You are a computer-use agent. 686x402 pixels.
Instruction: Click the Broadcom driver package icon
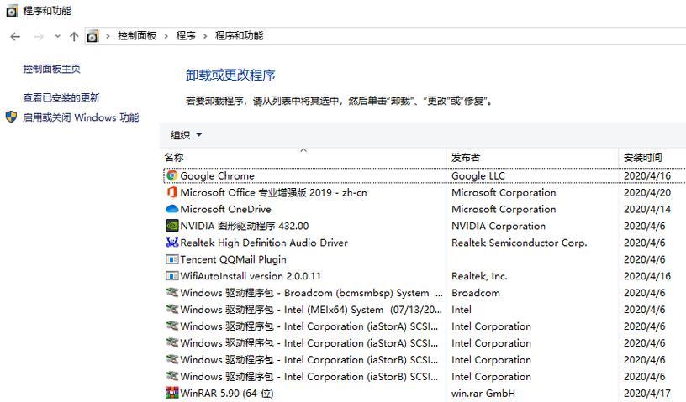coord(172,292)
